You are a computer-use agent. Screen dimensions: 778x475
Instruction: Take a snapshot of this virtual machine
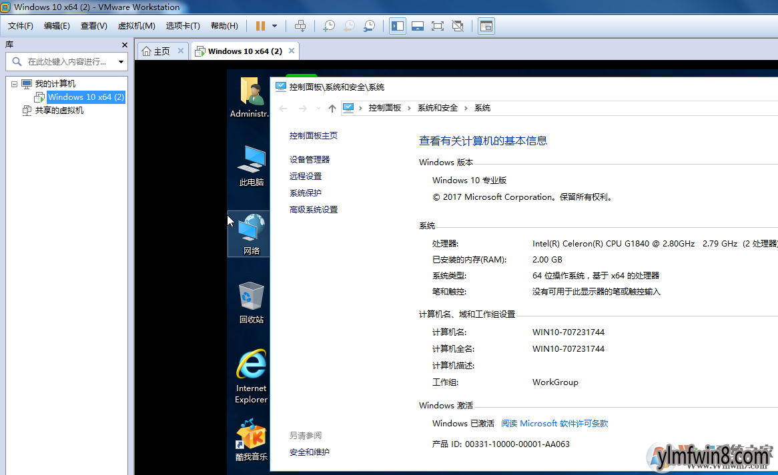329,26
